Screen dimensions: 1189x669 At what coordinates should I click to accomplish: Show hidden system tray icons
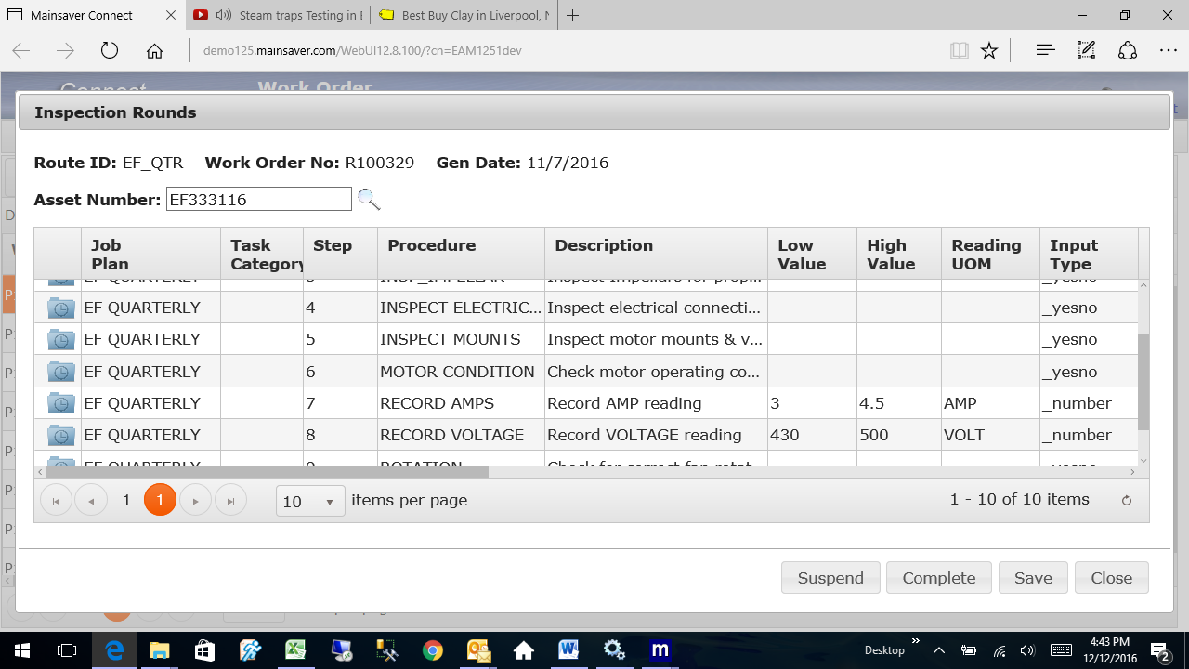click(938, 650)
